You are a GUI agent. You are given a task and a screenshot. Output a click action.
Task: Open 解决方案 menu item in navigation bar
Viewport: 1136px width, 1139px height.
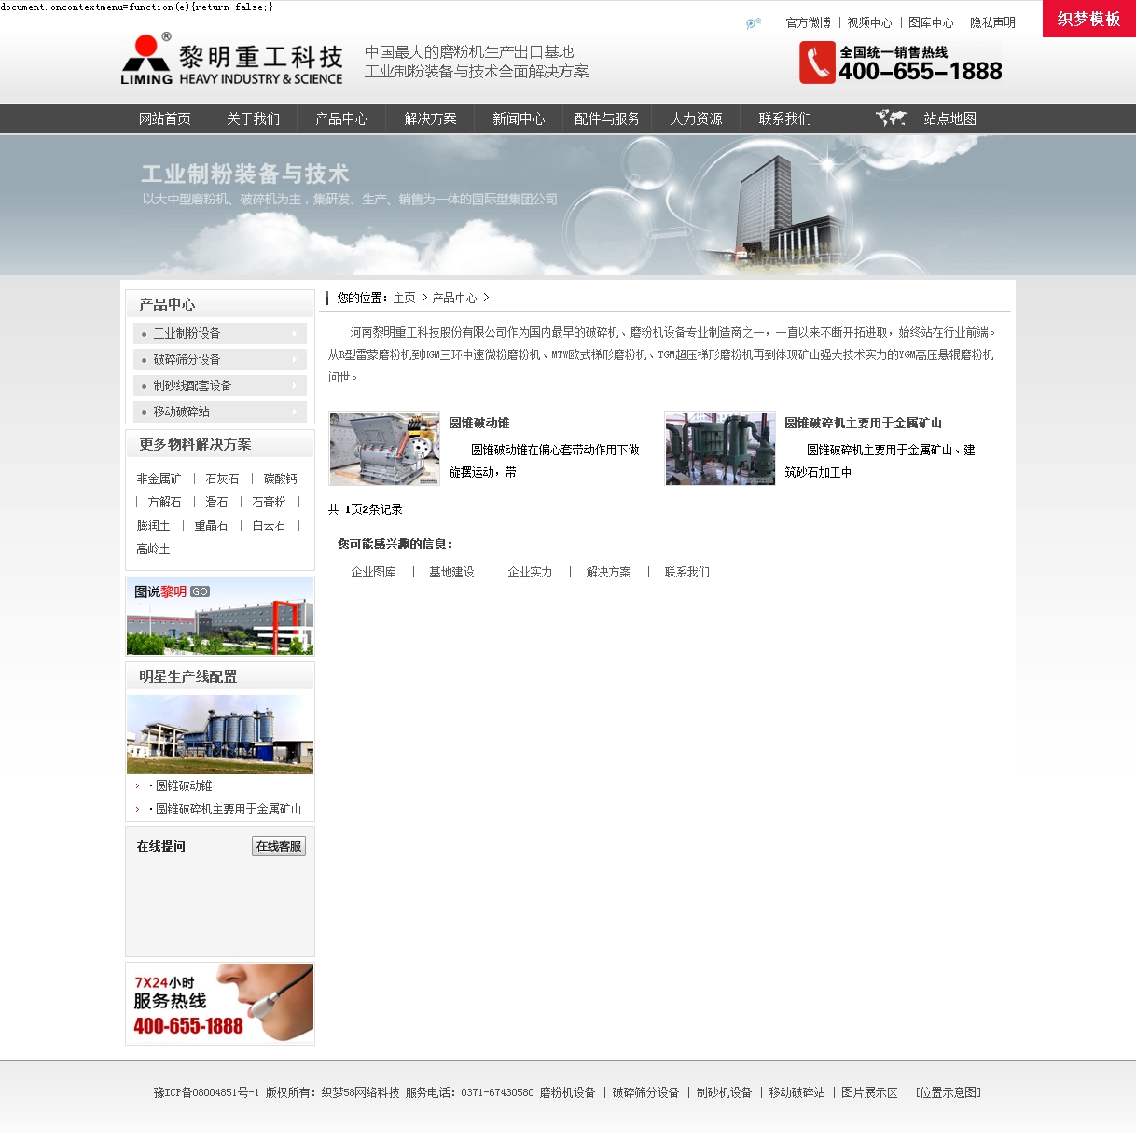430,118
